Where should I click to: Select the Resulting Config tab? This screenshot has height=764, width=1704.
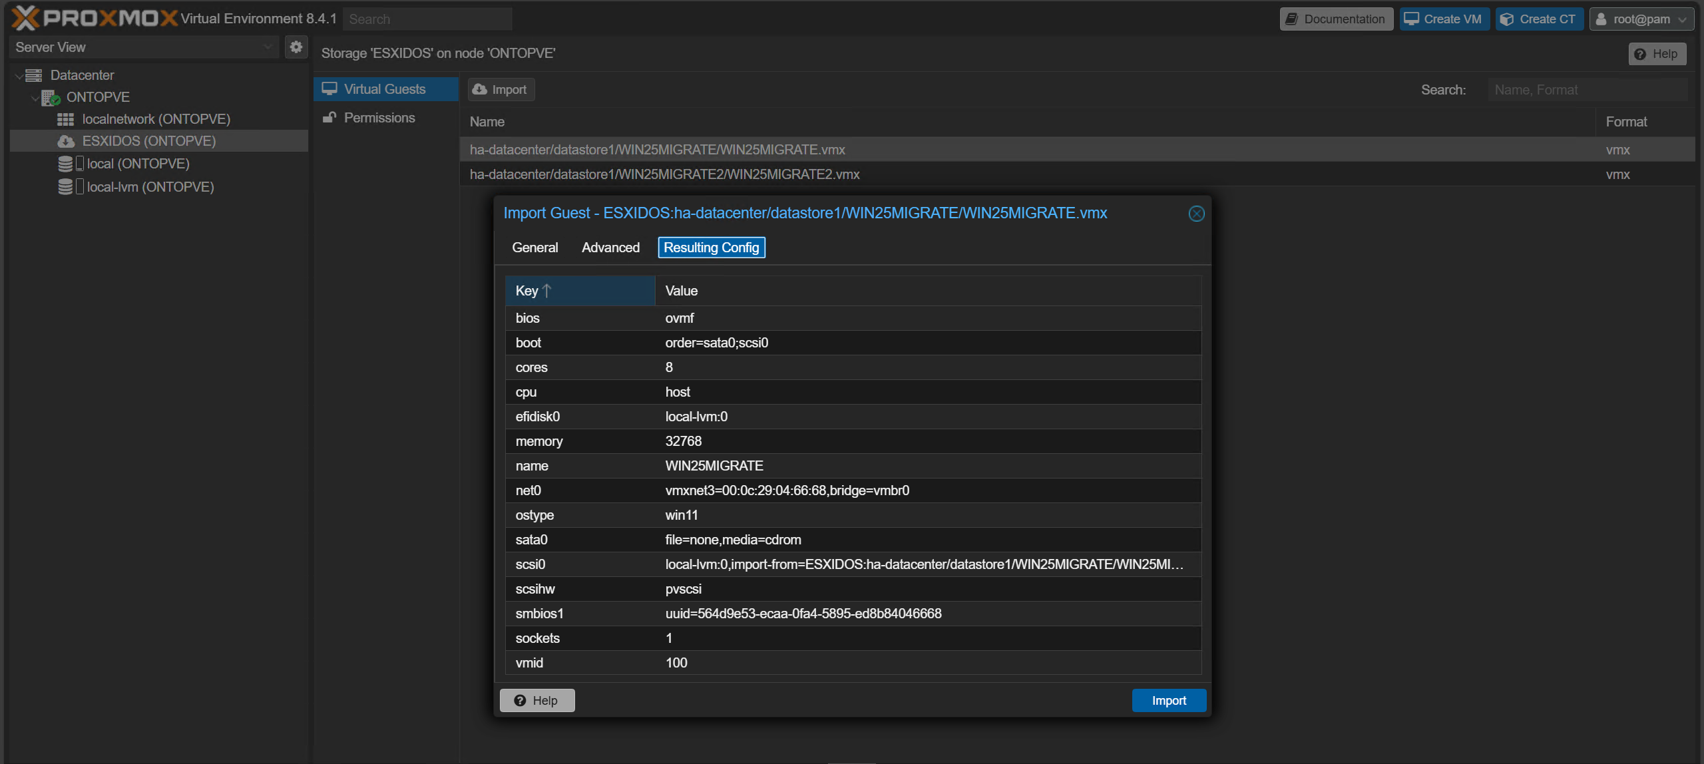click(711, 248)
